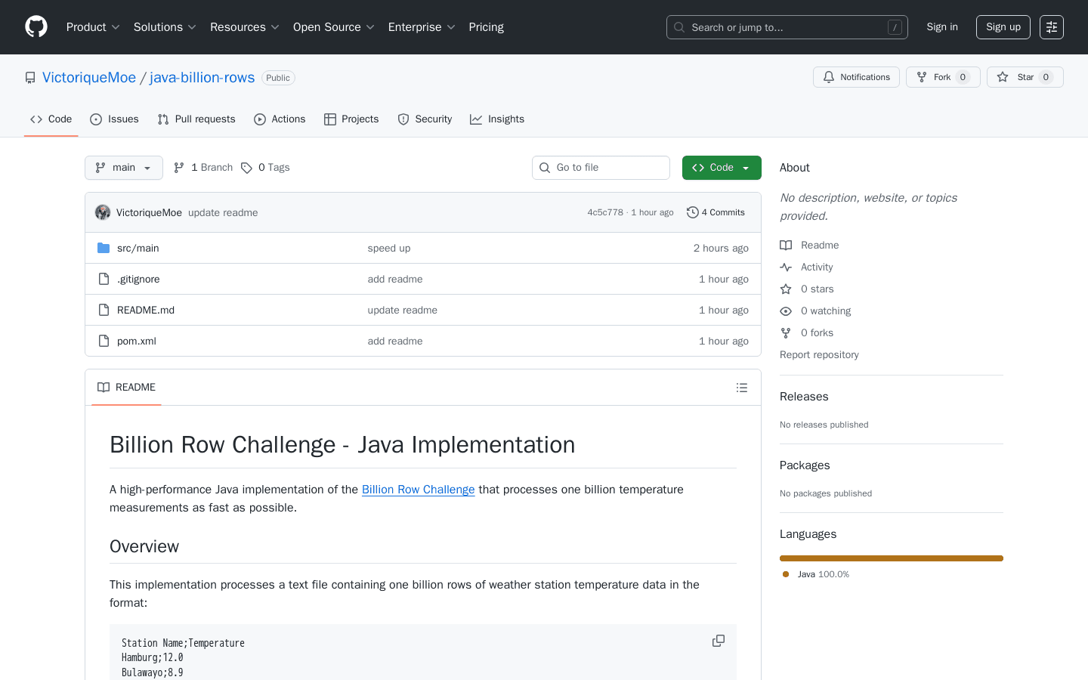This screenshot has width=1088, height=680.
Task: Click Report repository
Action: (819, 354)
